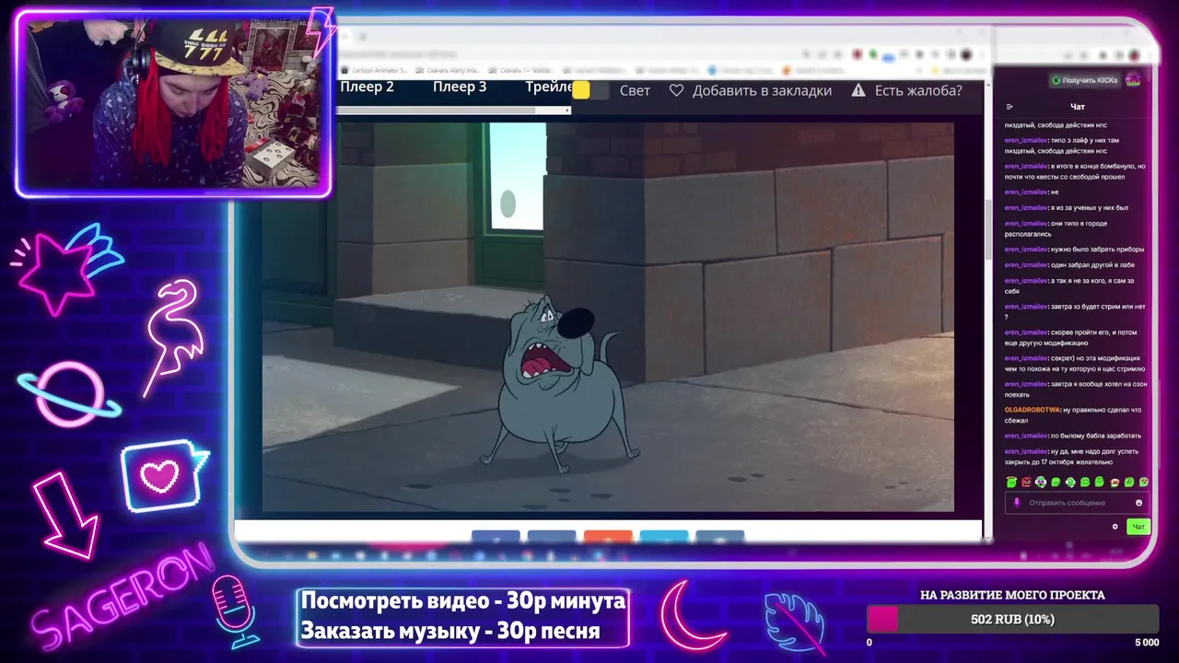Toggle the Свет light switch

click(590, 90)
